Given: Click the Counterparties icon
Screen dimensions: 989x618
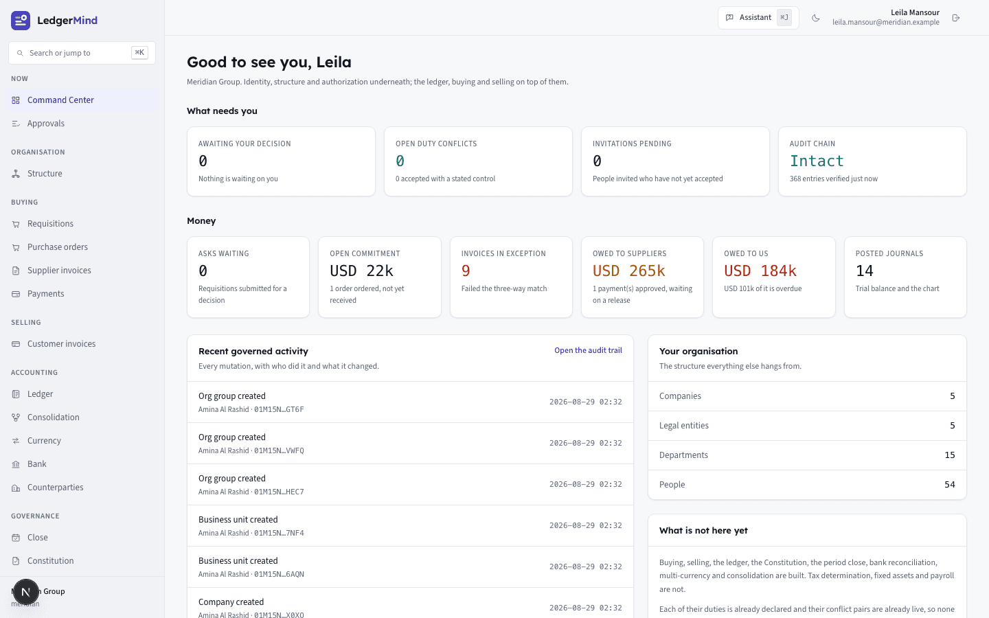Looking at the screenshot, I should (16, 488).
